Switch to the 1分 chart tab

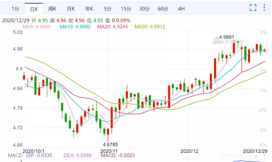pos(15,9)
